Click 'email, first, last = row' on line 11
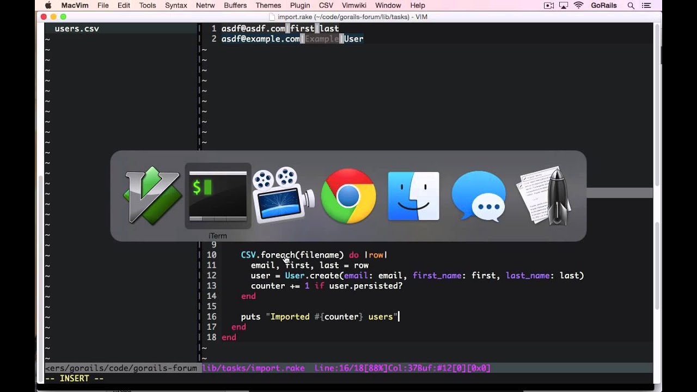This screenshot has width=697, height=392. click(x=310, y=265)
